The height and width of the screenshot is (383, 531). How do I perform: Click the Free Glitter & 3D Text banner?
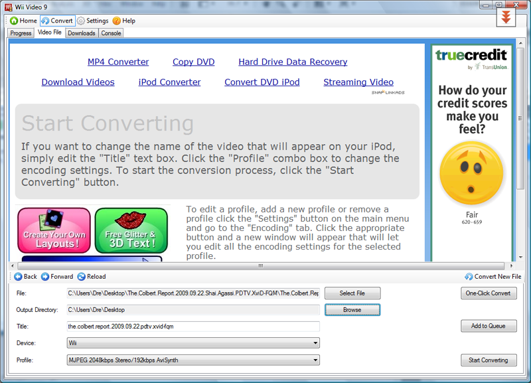tap(131, 230)
